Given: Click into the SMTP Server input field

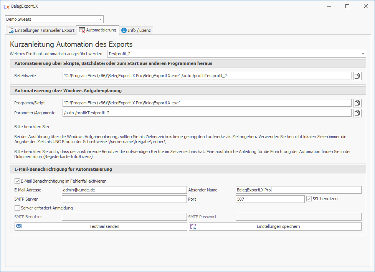Looking at the screenshot, I should click(x=124, y=199).
